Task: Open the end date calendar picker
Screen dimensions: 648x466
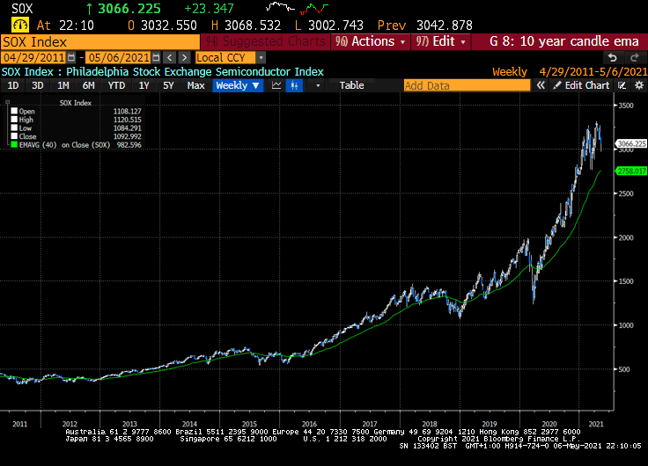Action: pyautogui.click(x=156, y=57)
